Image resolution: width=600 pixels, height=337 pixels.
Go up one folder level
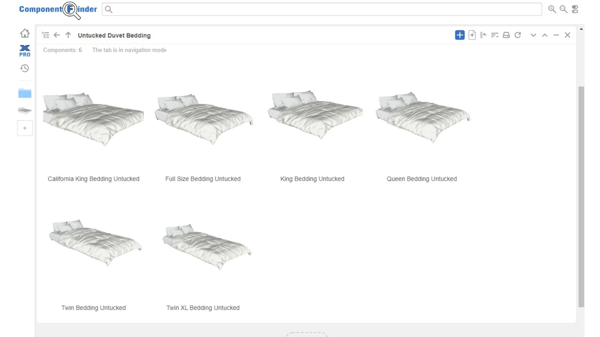coord(68,35)
